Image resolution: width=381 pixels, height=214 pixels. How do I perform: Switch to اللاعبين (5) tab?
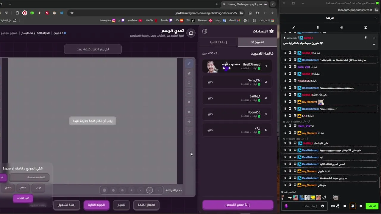(x=257, y=42)
